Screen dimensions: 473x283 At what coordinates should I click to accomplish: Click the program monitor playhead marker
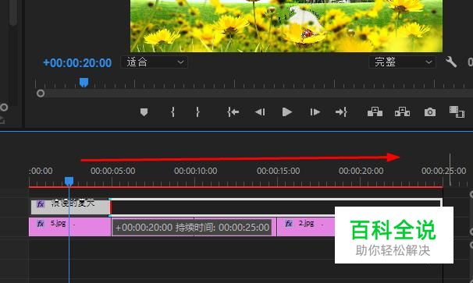tap(84, 83)
